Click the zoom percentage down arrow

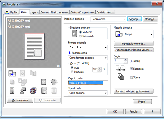[99, 71]
